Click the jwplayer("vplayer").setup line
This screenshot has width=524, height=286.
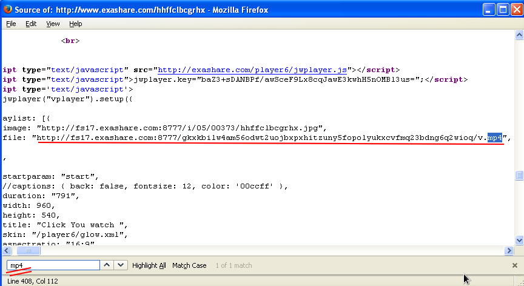coord(67,99)
